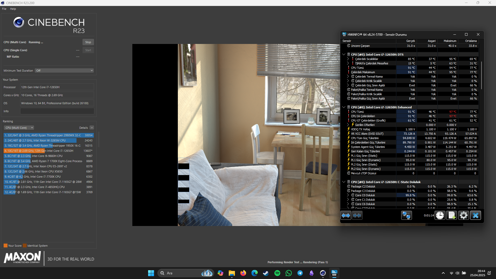The height and width of the screenshot is (279, 496).
Task: Select the 12th Gen i7-12650H ranking row
Action: 49,151
